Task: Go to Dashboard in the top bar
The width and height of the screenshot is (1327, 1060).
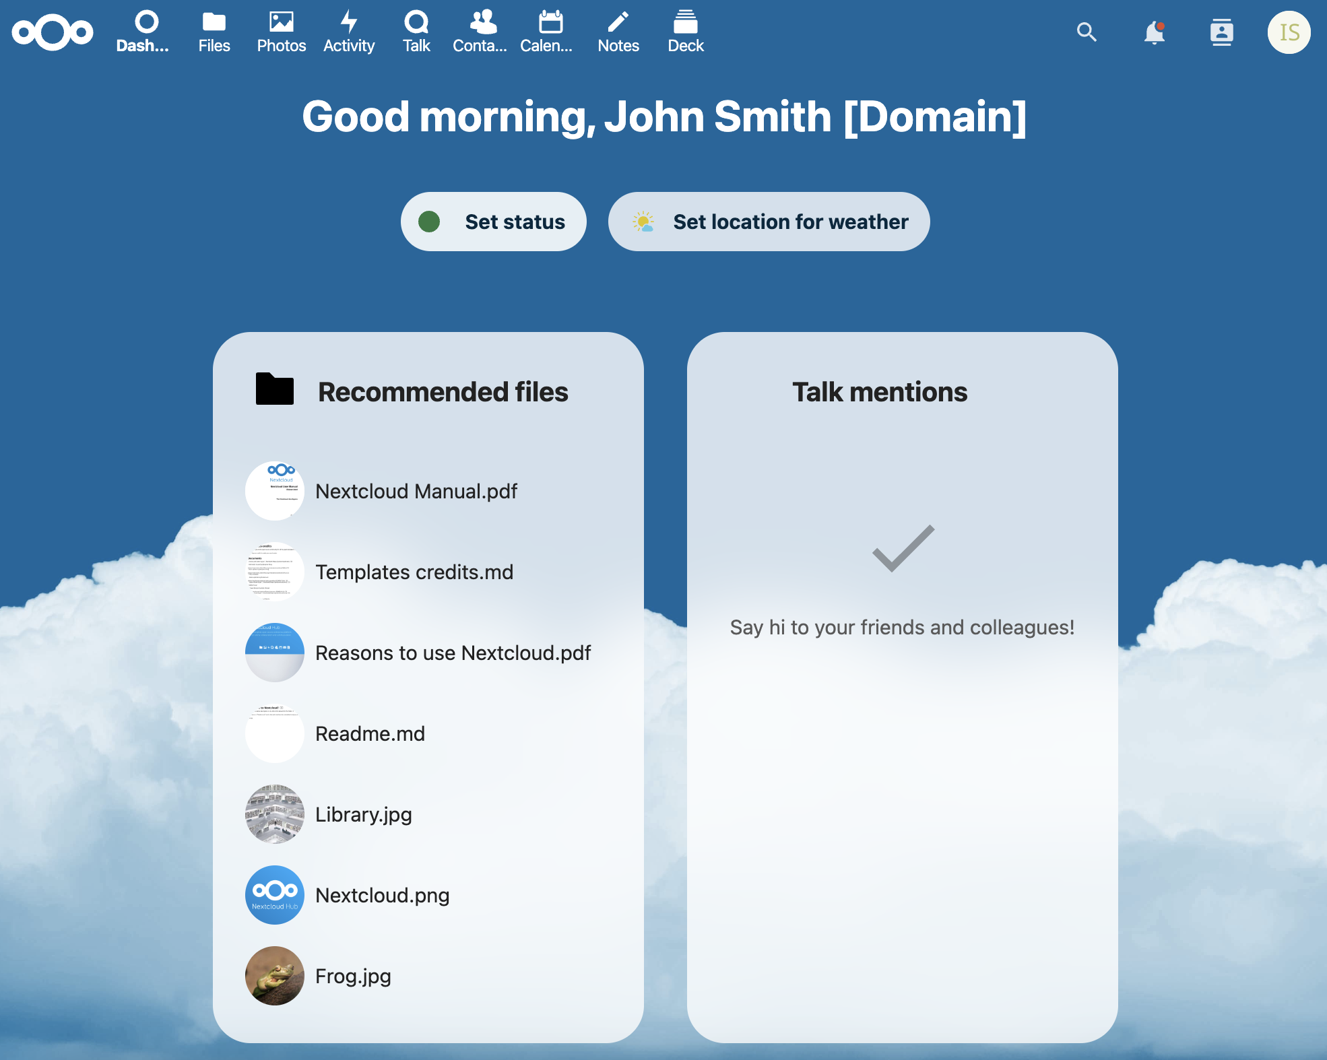Action: point(144,32)
